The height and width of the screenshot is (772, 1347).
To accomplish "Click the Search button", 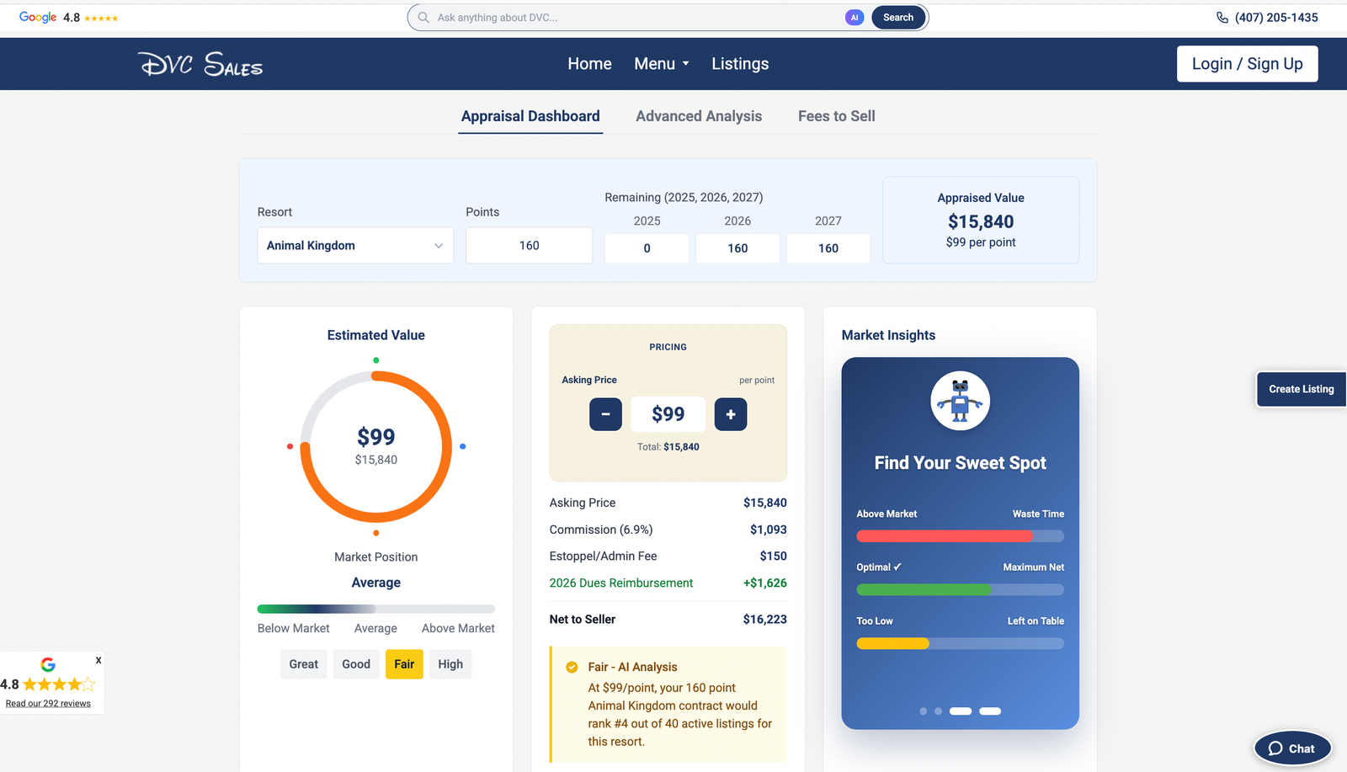I will click(898, 18).
